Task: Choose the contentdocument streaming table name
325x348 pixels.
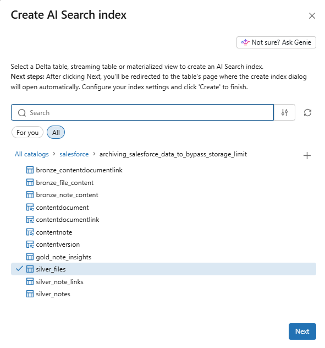Action: 62,208
